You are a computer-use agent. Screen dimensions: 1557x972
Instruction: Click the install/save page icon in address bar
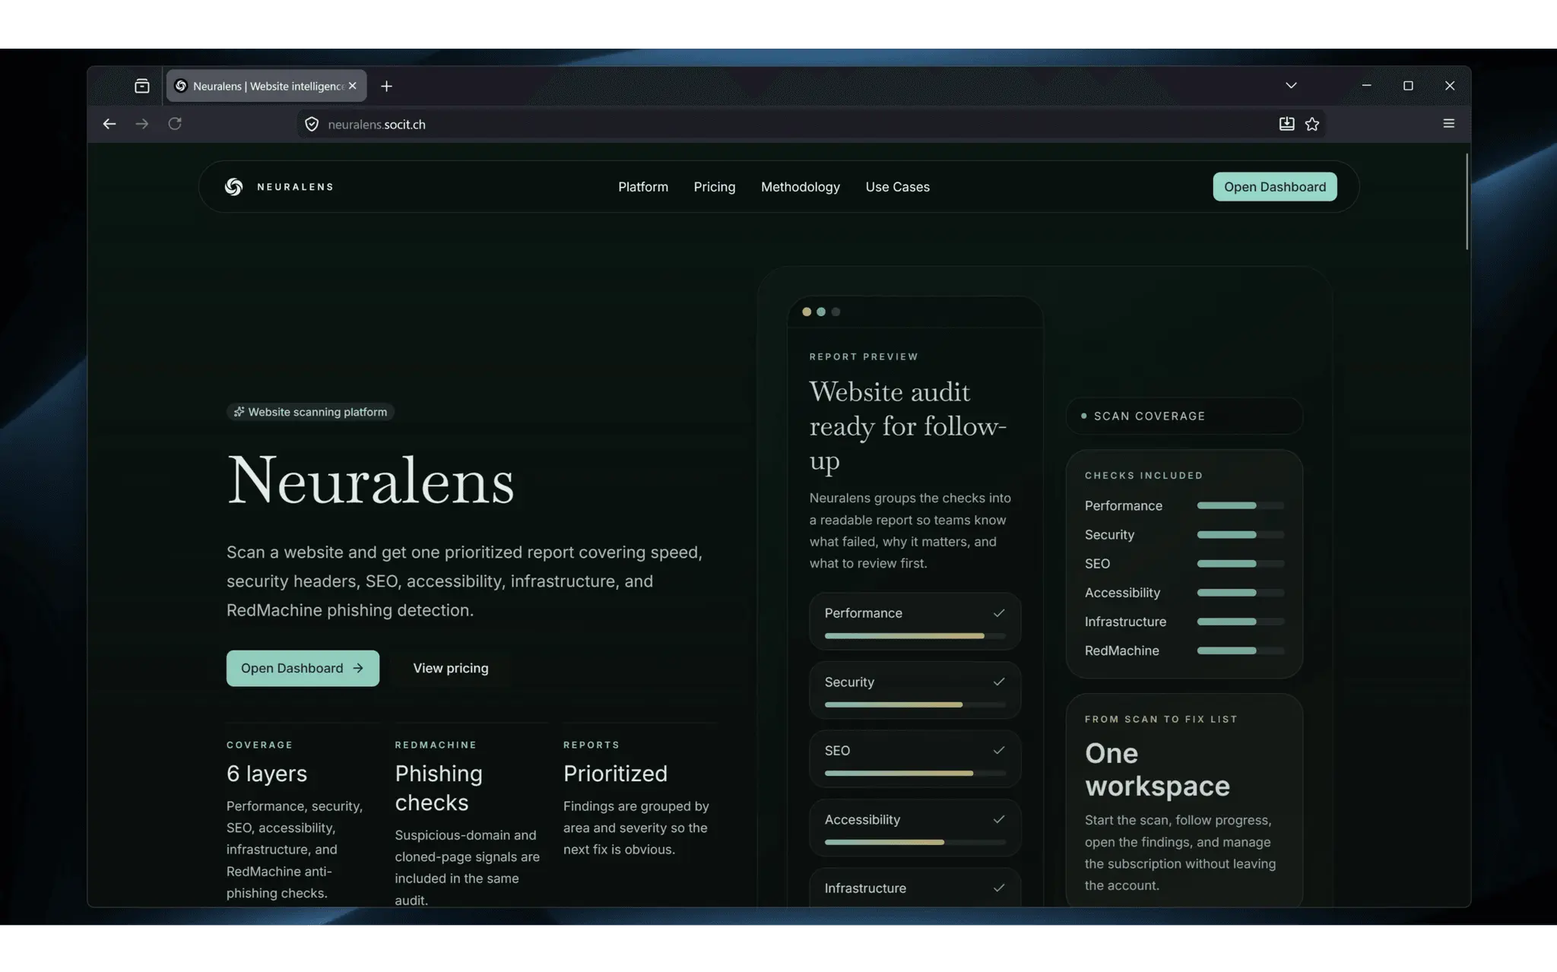pos(1286,124)
